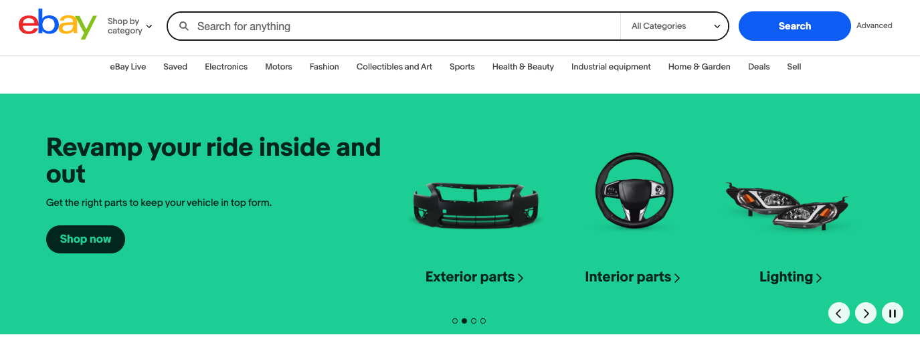Click the car bumper image
This screenshot has height=343, width=920.
click(474, 203)
